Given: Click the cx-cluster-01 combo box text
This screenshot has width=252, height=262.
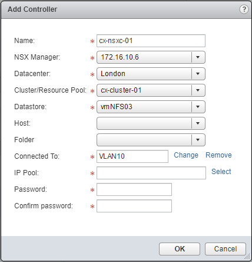Looking at the screenshot, I should pos(121,90).
